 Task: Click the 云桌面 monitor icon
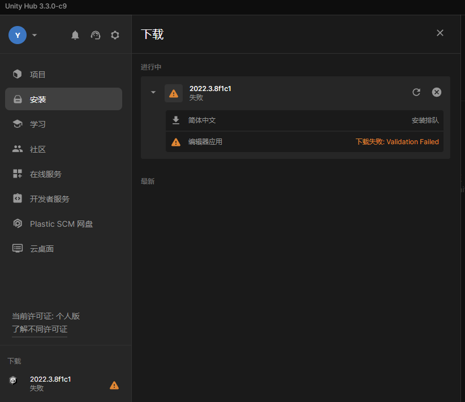click(x=18, y=248)
